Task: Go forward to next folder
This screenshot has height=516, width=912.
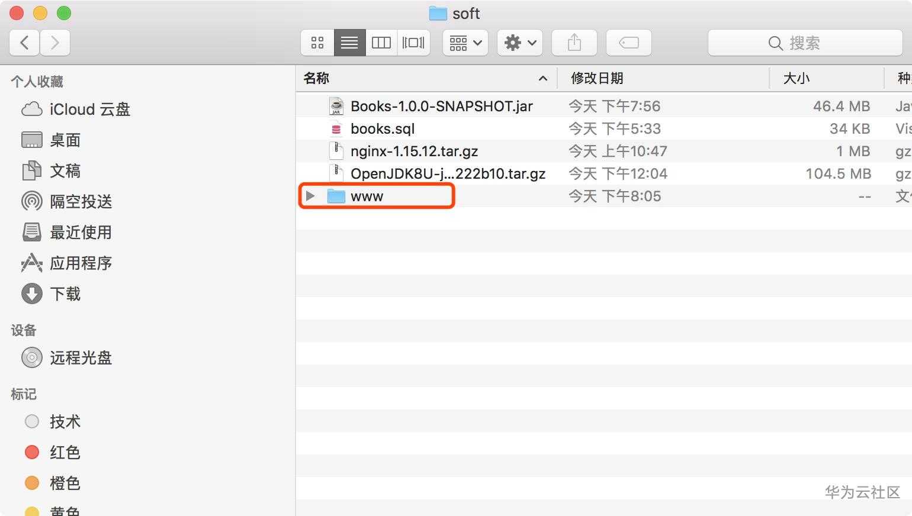Action: (x=55, y=43)
